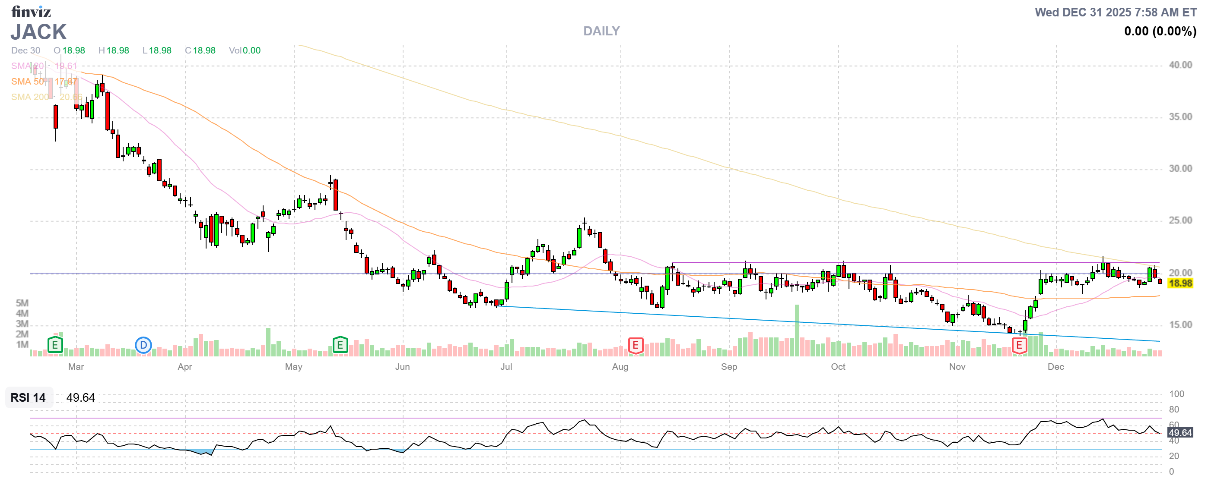Screen dimensions: 1208x485
Task: Click the green earnings marker near March
Action: tap(55, 346)
